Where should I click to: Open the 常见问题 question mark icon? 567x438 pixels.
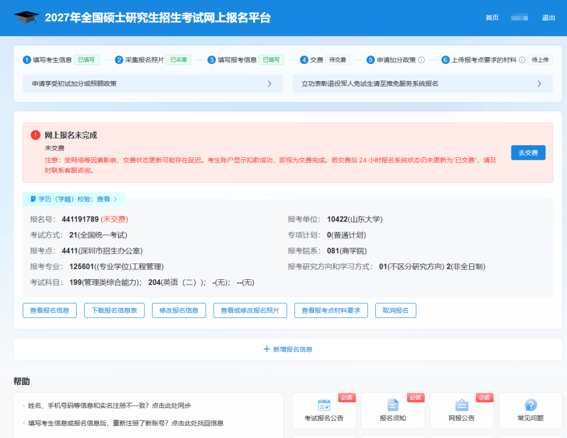coord(530,405)
